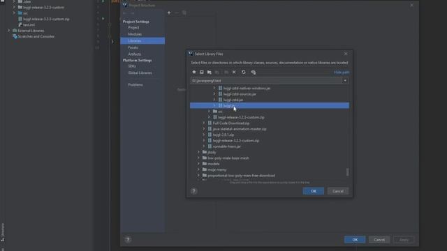
Task: Select test.iml in project tree
Action: (x=29, y=25)
